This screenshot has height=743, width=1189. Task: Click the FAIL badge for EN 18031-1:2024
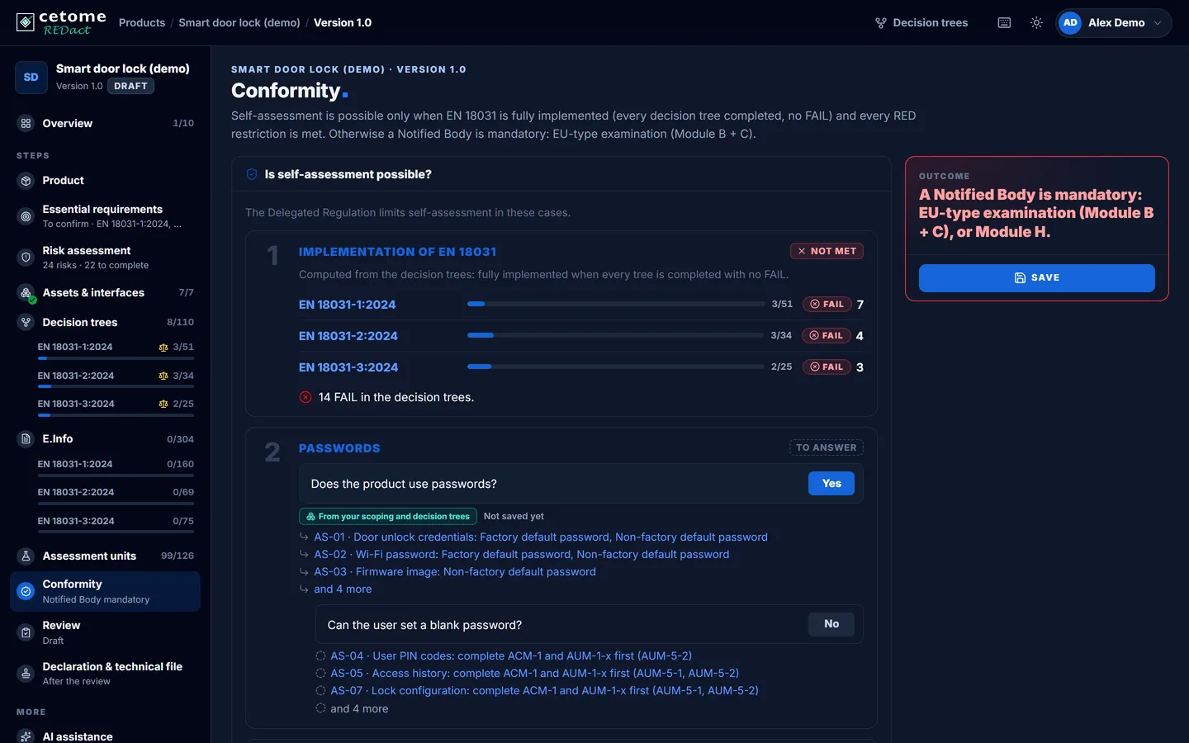pos(827,305)
